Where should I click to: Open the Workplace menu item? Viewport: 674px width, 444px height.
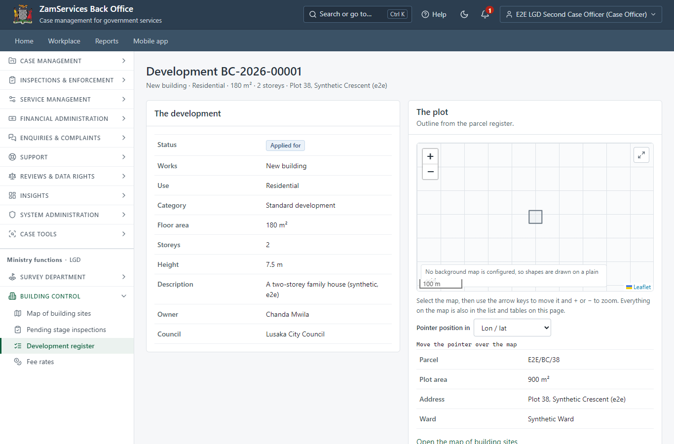[64, 41]
